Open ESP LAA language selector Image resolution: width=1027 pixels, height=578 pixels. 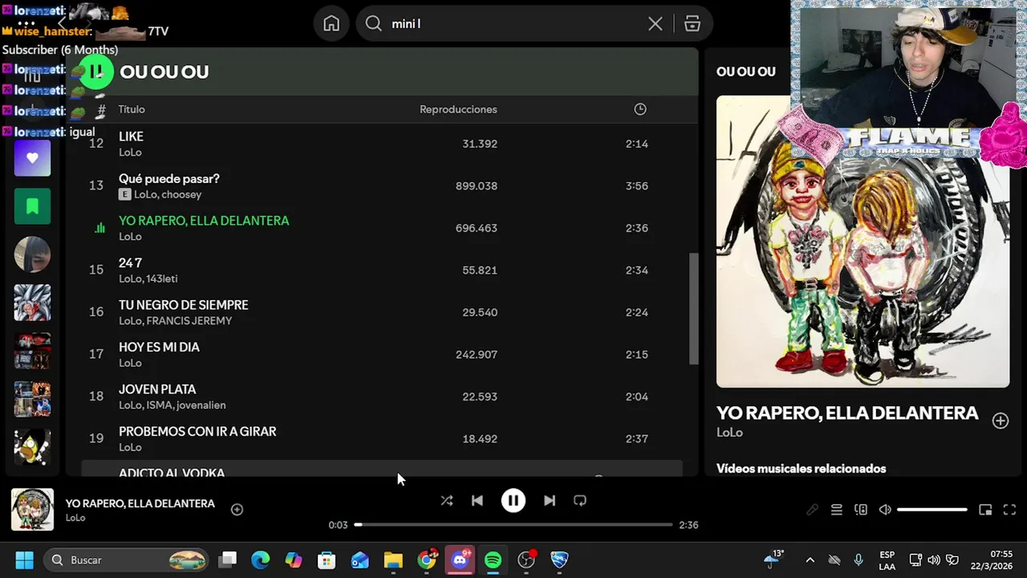tap(887, 560)
